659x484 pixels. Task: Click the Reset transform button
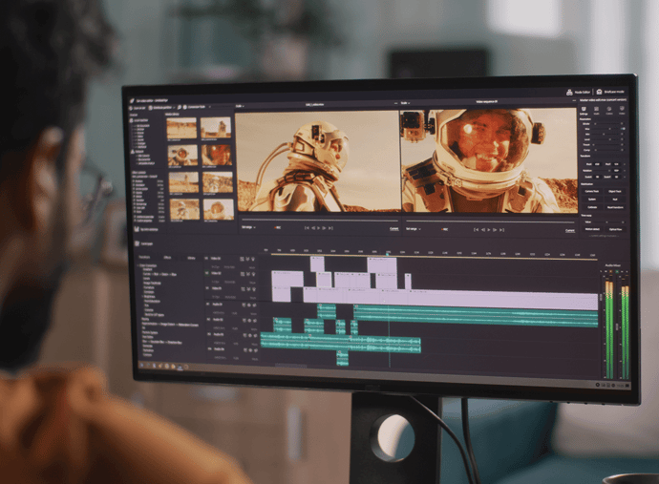click(614, 207)
